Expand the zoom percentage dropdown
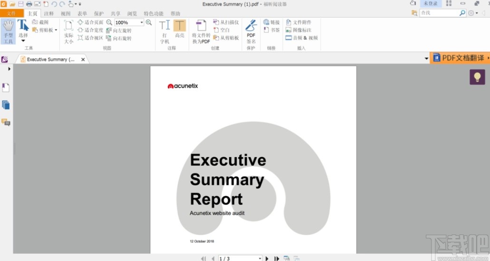Image resolution: width=490 pixels, height=261 pixels. [142, 23]
